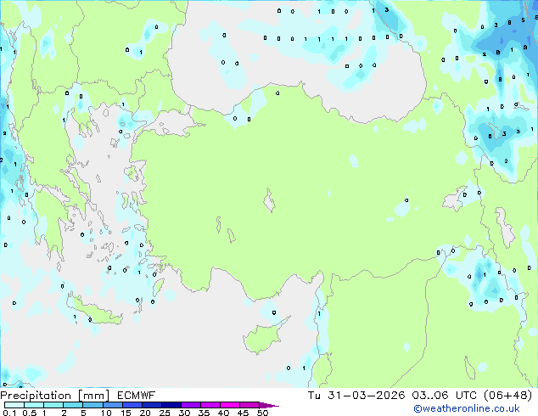
Task: Click the '[mm]' unit label
Action: pyautogui.click(x=94, y=396)
